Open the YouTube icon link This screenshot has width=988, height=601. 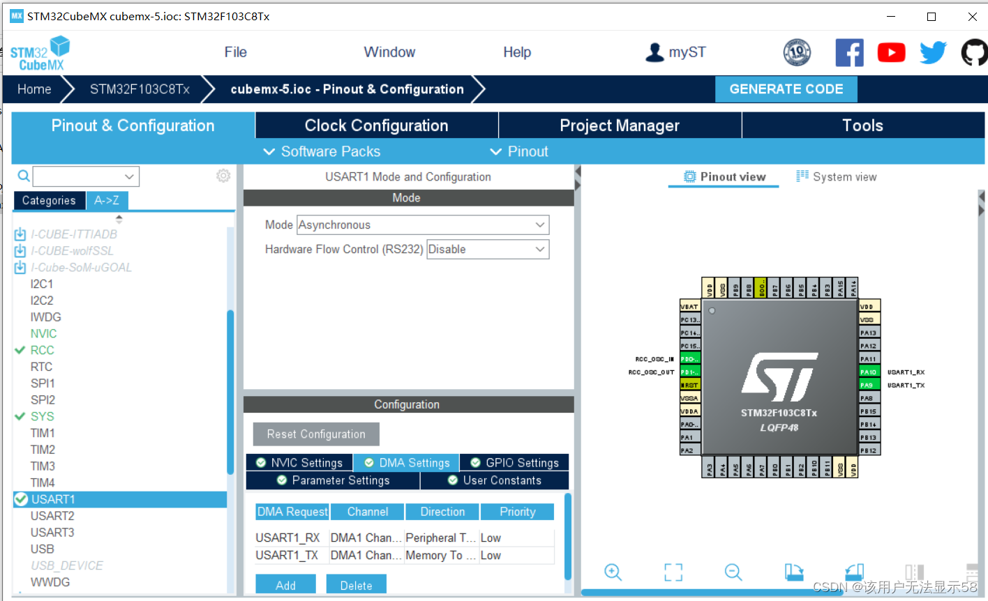tap(891, 52)
